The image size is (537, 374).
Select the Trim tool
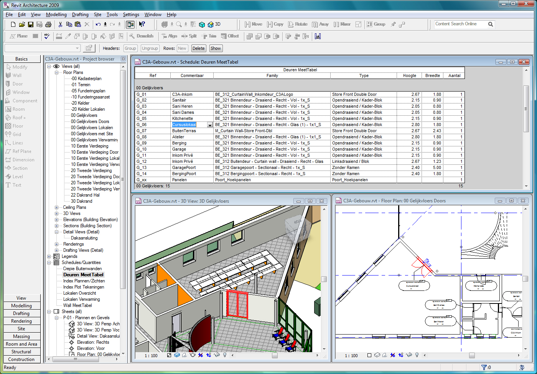click(x=208, y=36)
